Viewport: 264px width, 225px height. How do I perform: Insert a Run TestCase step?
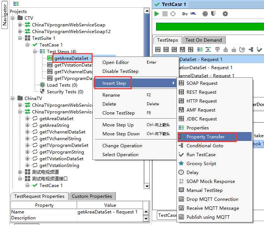pos(215,155)
